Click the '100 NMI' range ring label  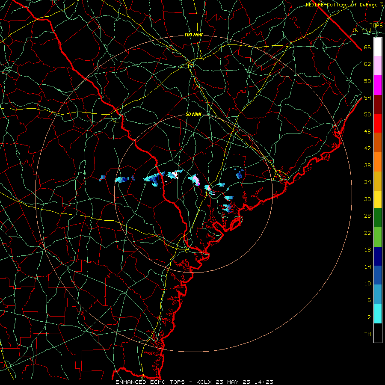[193, 35]
